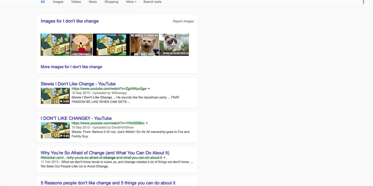Expand arrow beside rYihhSS9kic YouTube URL

tap(147, 123)
